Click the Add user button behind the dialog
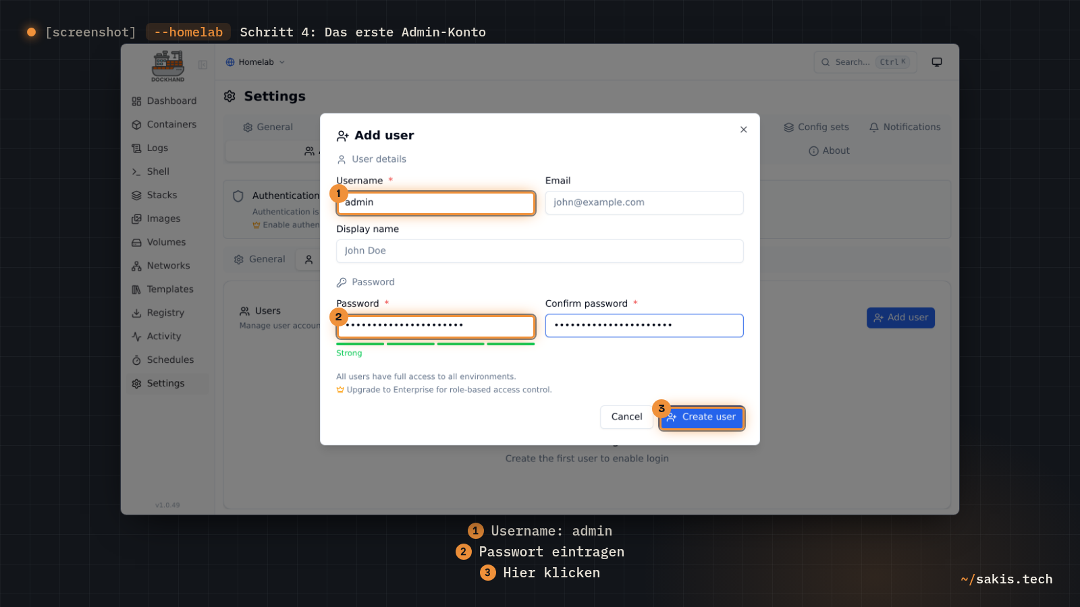 (x=900, y=318)
